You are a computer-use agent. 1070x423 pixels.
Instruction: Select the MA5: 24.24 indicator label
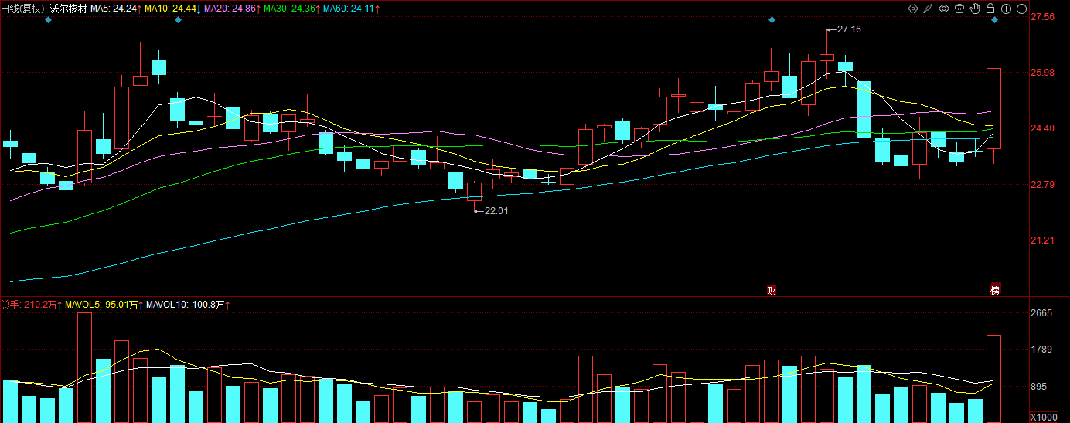coord(115,9)
